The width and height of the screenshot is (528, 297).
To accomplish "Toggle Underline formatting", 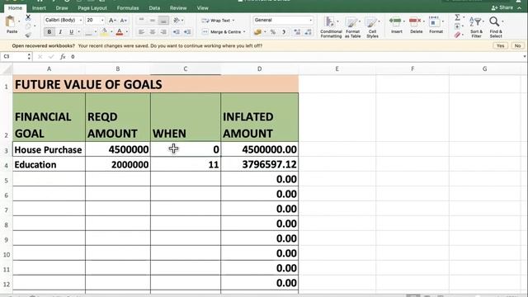I will pyautogui.click(x=71, y=32).
